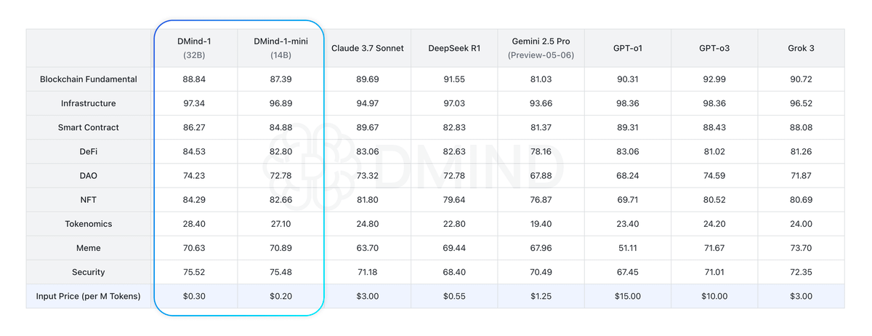
Task: Click the Smart Contract row label
Action: [89, 127]
